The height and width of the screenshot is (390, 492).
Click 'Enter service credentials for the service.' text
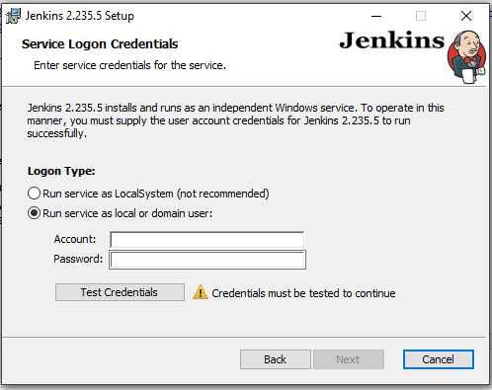coord(129,65)
